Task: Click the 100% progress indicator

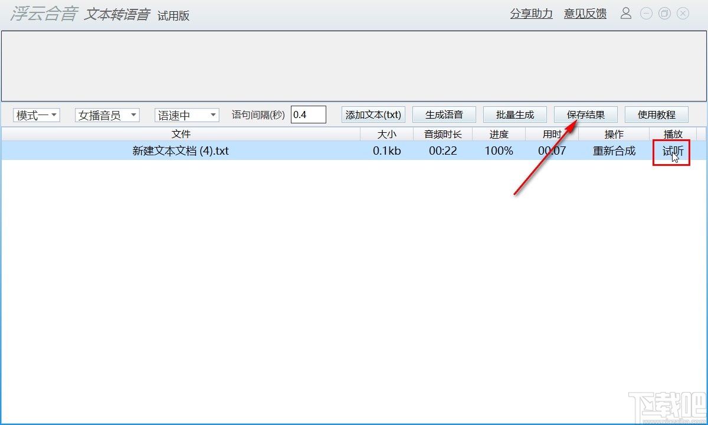Action: (499, 151)
